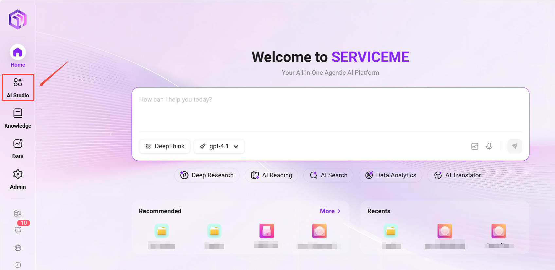The height and width of the screenshot is (270, 555).
Task: Open the AI Search shortcut
Action: tap(328, 175)
